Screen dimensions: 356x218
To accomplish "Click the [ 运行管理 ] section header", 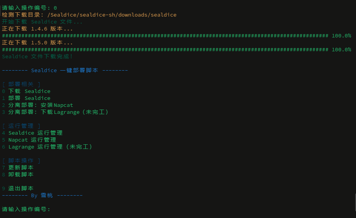I will click(21, 126).
